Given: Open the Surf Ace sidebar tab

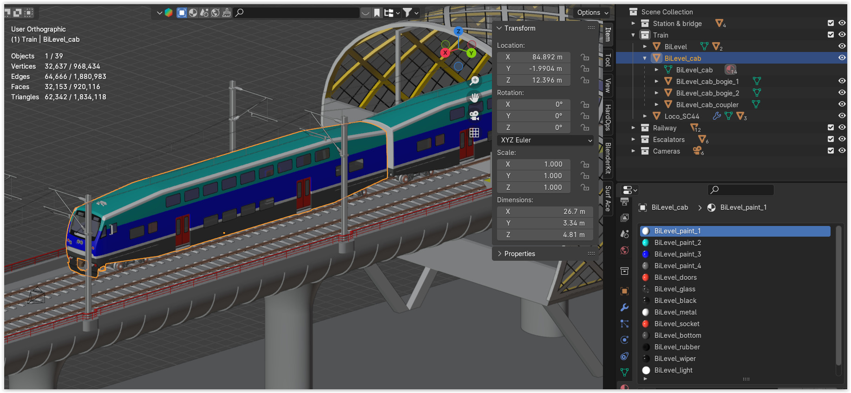Looking at the screenshot, I should 608,199.
